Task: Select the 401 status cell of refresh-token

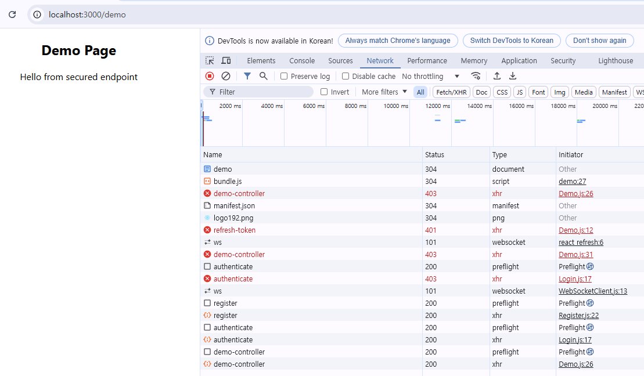Action: (456, 230)
